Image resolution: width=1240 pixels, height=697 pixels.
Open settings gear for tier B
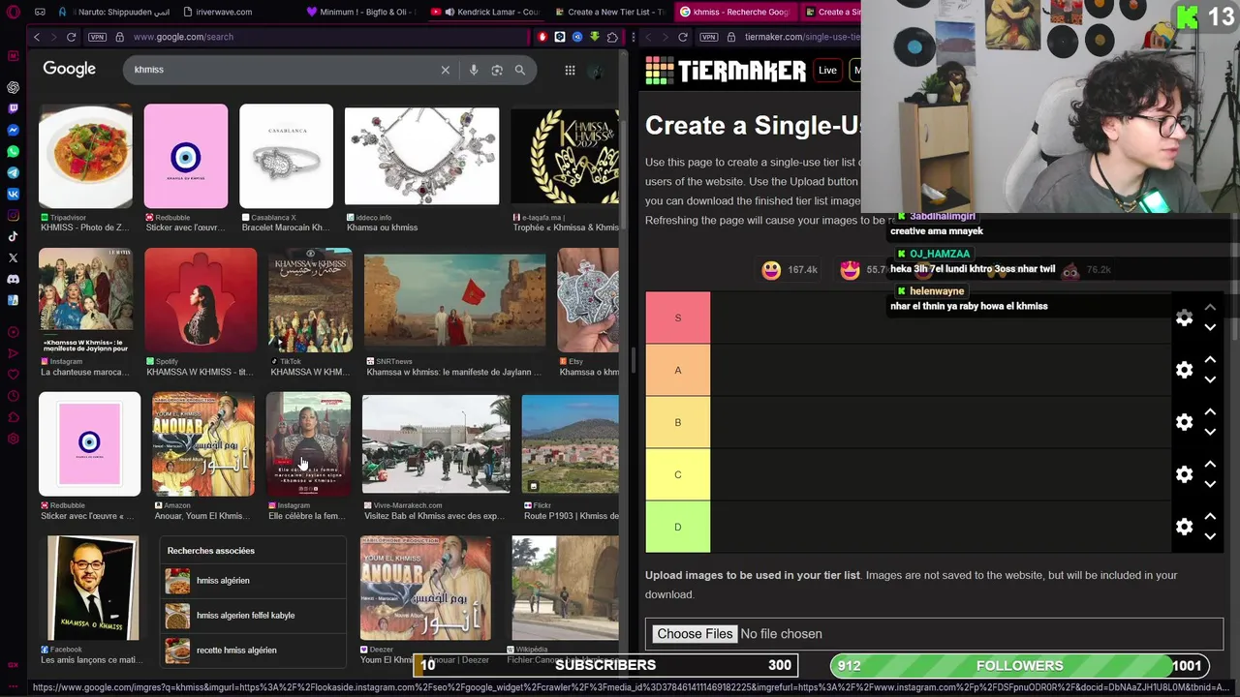point(1184,422)
